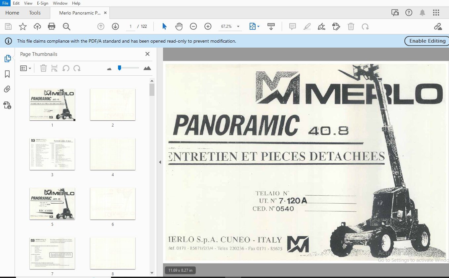Zoom out with the minus icon
Screen dimensions: 449x278
(x=193, y=26)
